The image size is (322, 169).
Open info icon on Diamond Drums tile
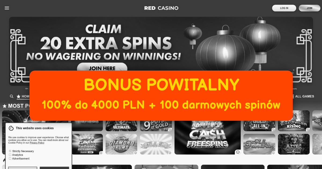pos(135,153)
